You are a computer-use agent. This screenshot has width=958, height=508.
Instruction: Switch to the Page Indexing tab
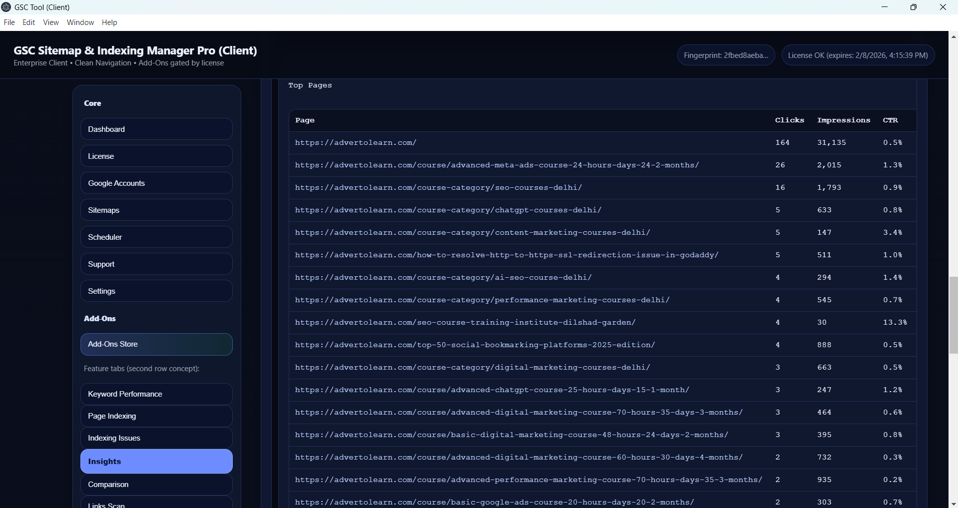tap(156, 416)
